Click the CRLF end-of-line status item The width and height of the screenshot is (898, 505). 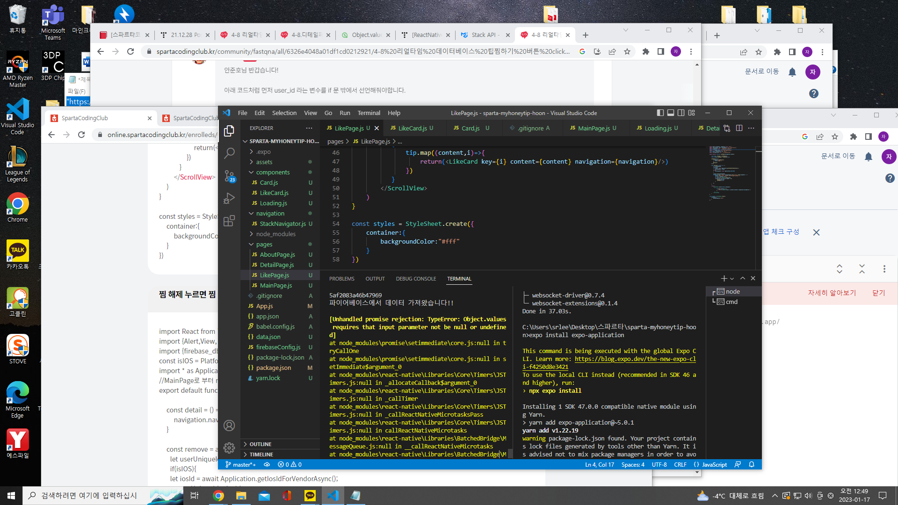pos(681,464)
